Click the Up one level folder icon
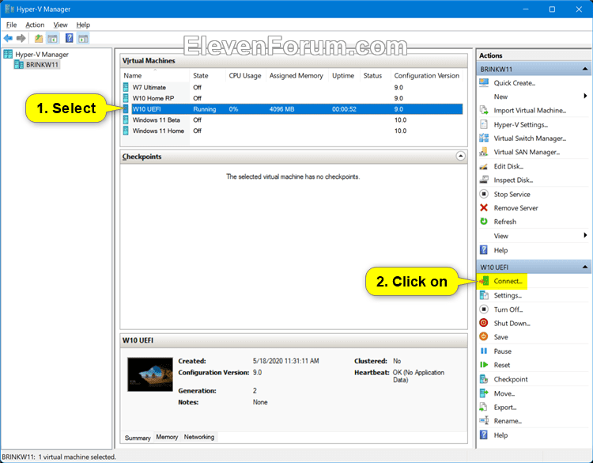593x463 pixels. pos(39,38)
